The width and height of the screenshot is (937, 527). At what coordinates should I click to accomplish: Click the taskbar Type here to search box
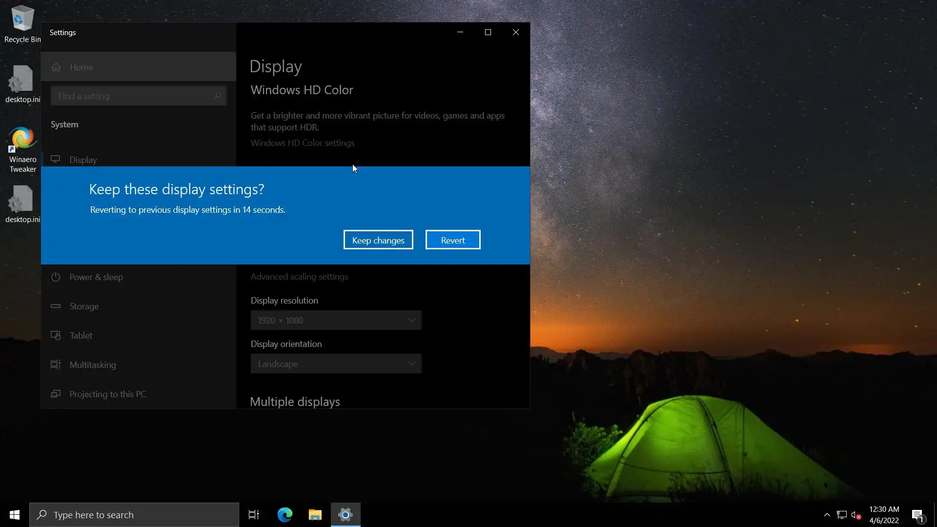coord(134,515)
